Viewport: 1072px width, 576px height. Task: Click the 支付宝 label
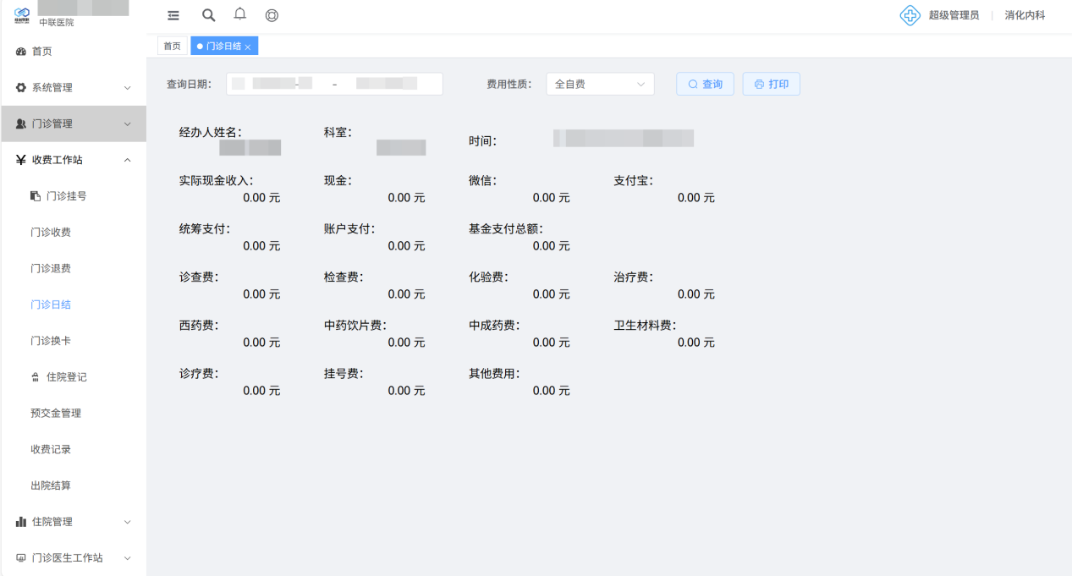(x=633, y=180)
